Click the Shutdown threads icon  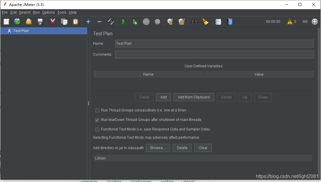click(x=158, y=22)
